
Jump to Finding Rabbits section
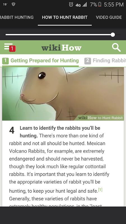pyautogui.click(x=109, y=60)
